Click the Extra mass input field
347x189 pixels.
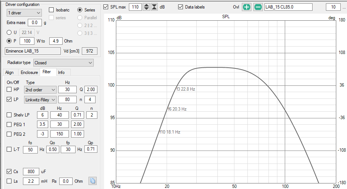(x=35, y=23)
